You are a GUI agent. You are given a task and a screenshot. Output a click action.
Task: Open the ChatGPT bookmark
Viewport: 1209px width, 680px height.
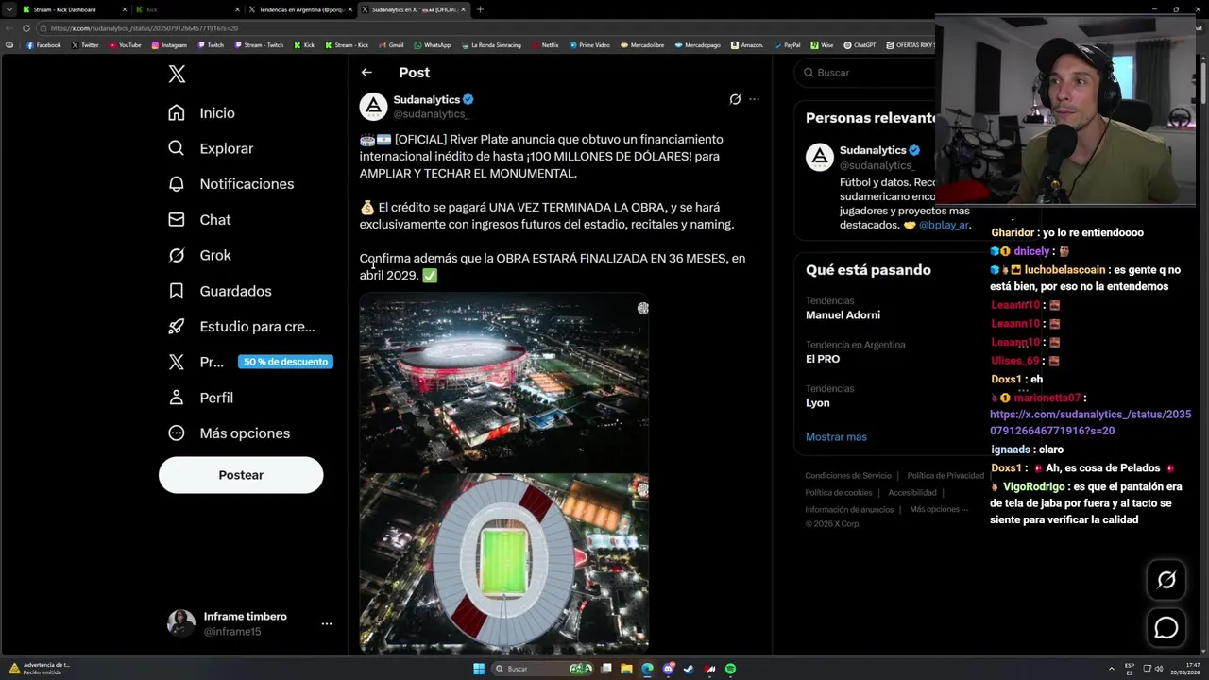point(860,45)
